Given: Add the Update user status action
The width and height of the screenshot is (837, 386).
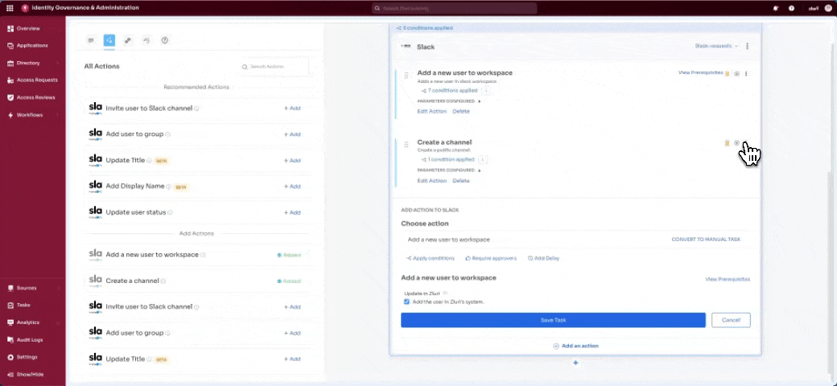Looking at the screenshot, I should (x=292, y=213).
